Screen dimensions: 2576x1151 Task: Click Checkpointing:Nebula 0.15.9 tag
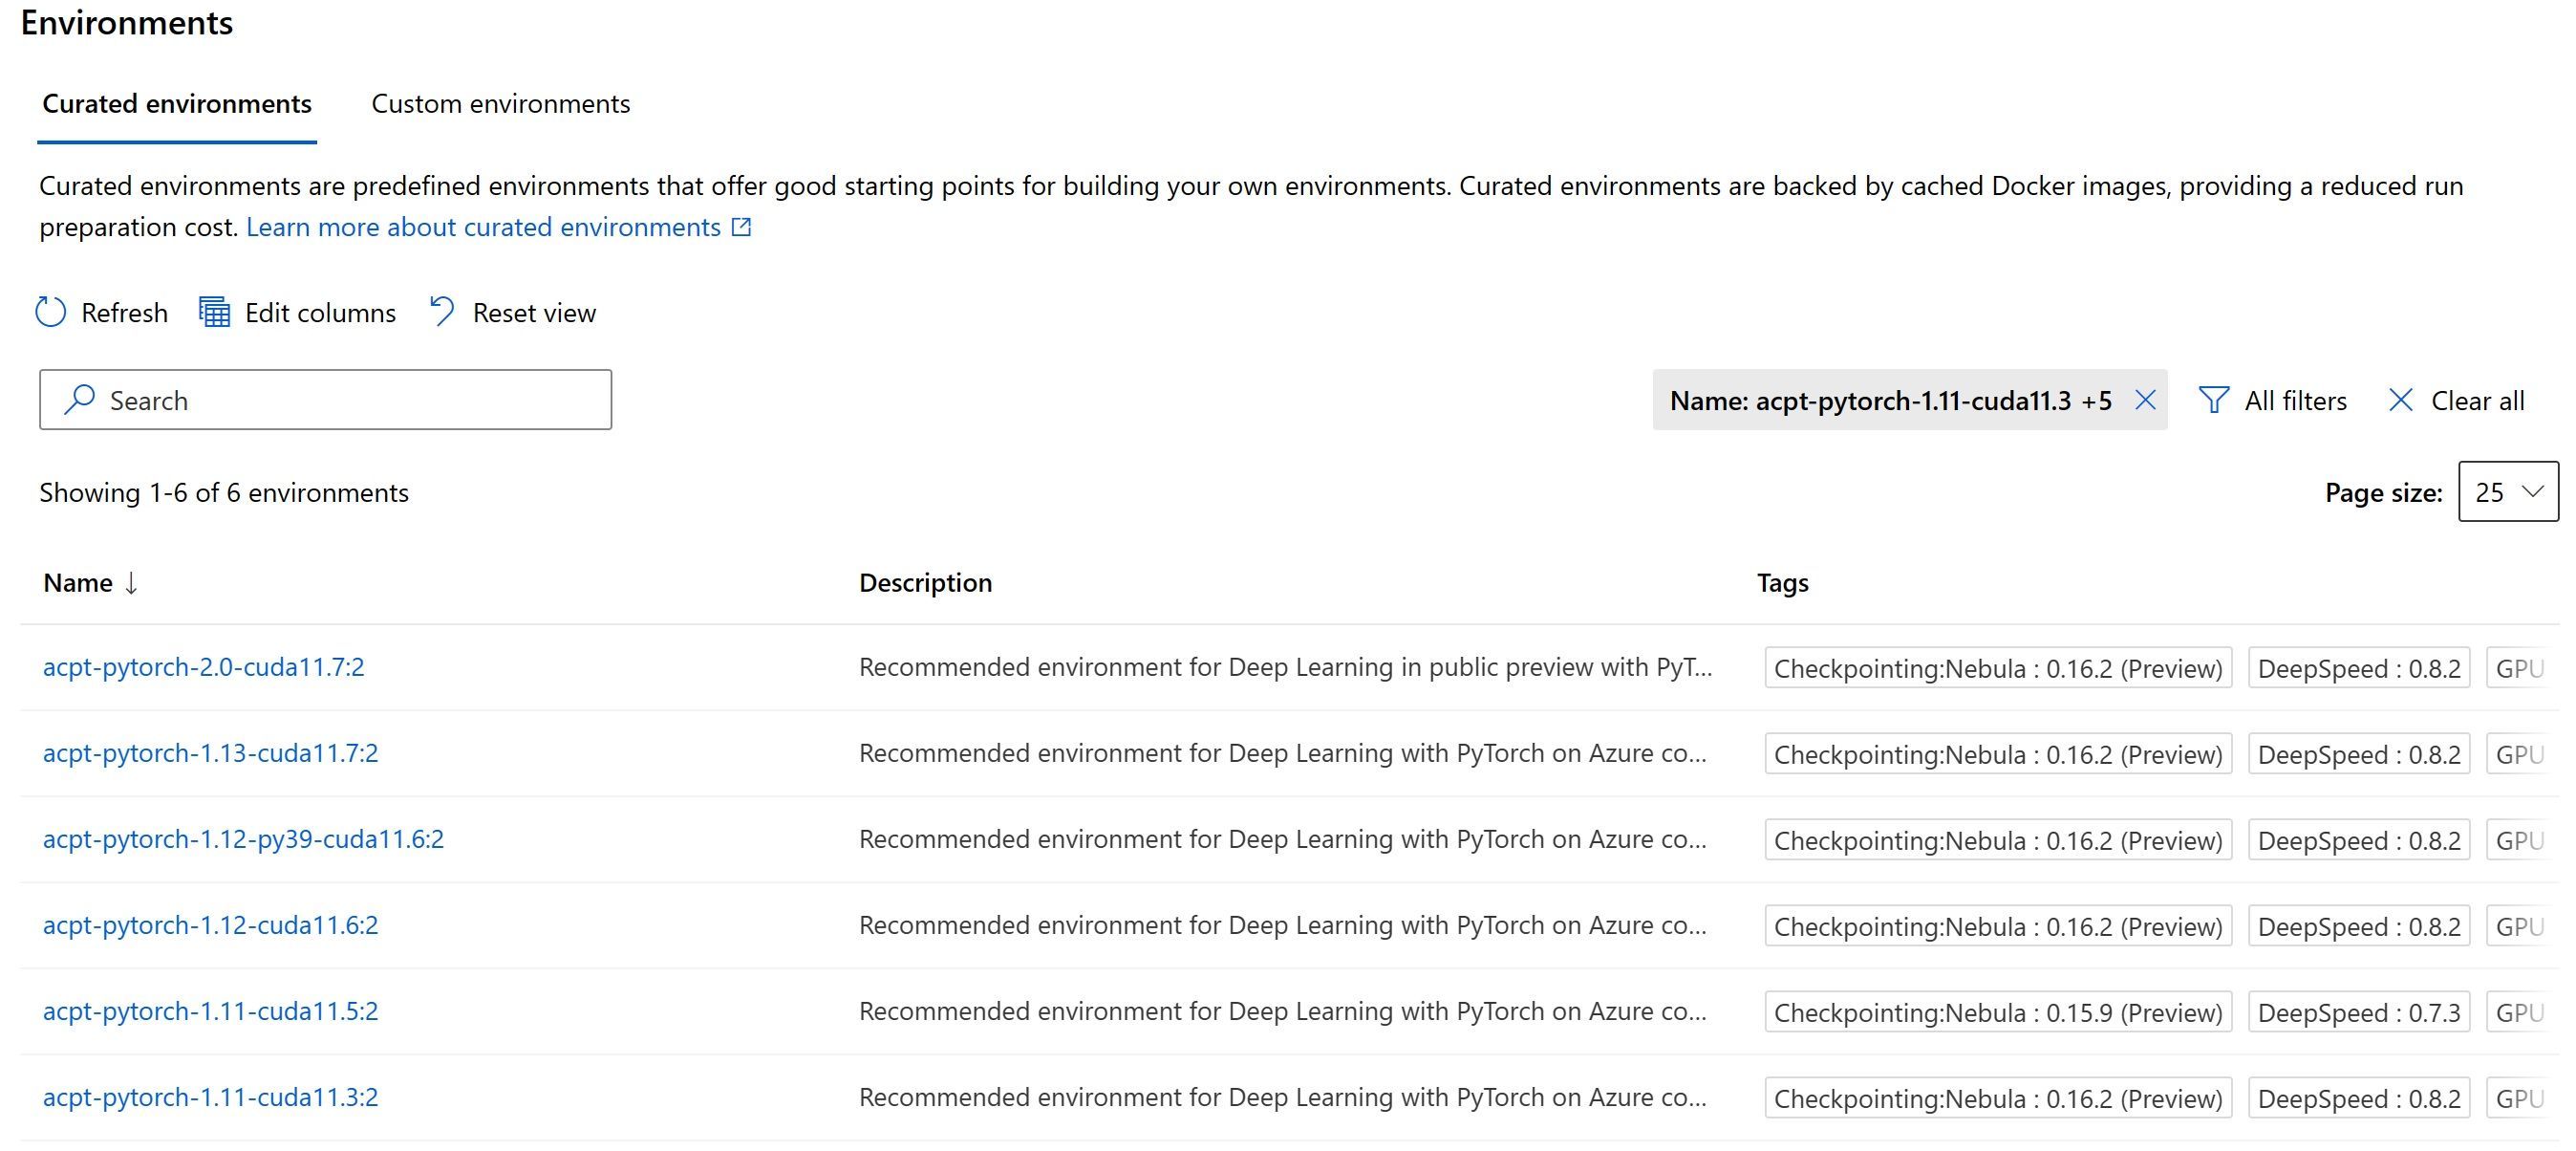(1997, 1013)
